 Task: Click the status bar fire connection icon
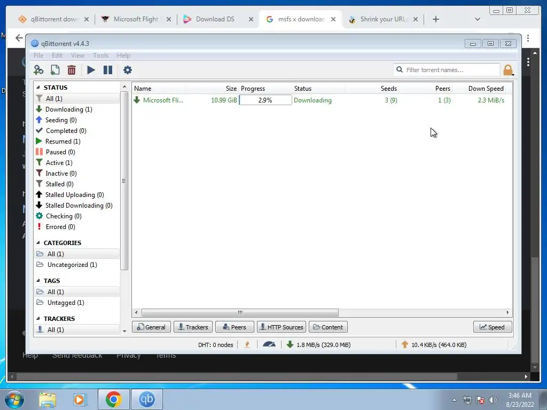coord(247,345)
